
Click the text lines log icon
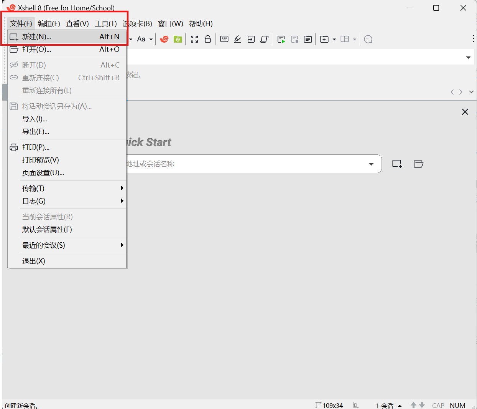[308, 39]
